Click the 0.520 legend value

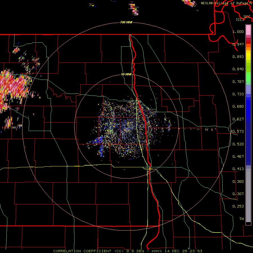pos(238,144)
